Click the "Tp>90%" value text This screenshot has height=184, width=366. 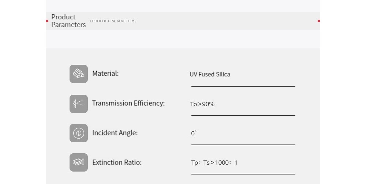click(202, 104)
